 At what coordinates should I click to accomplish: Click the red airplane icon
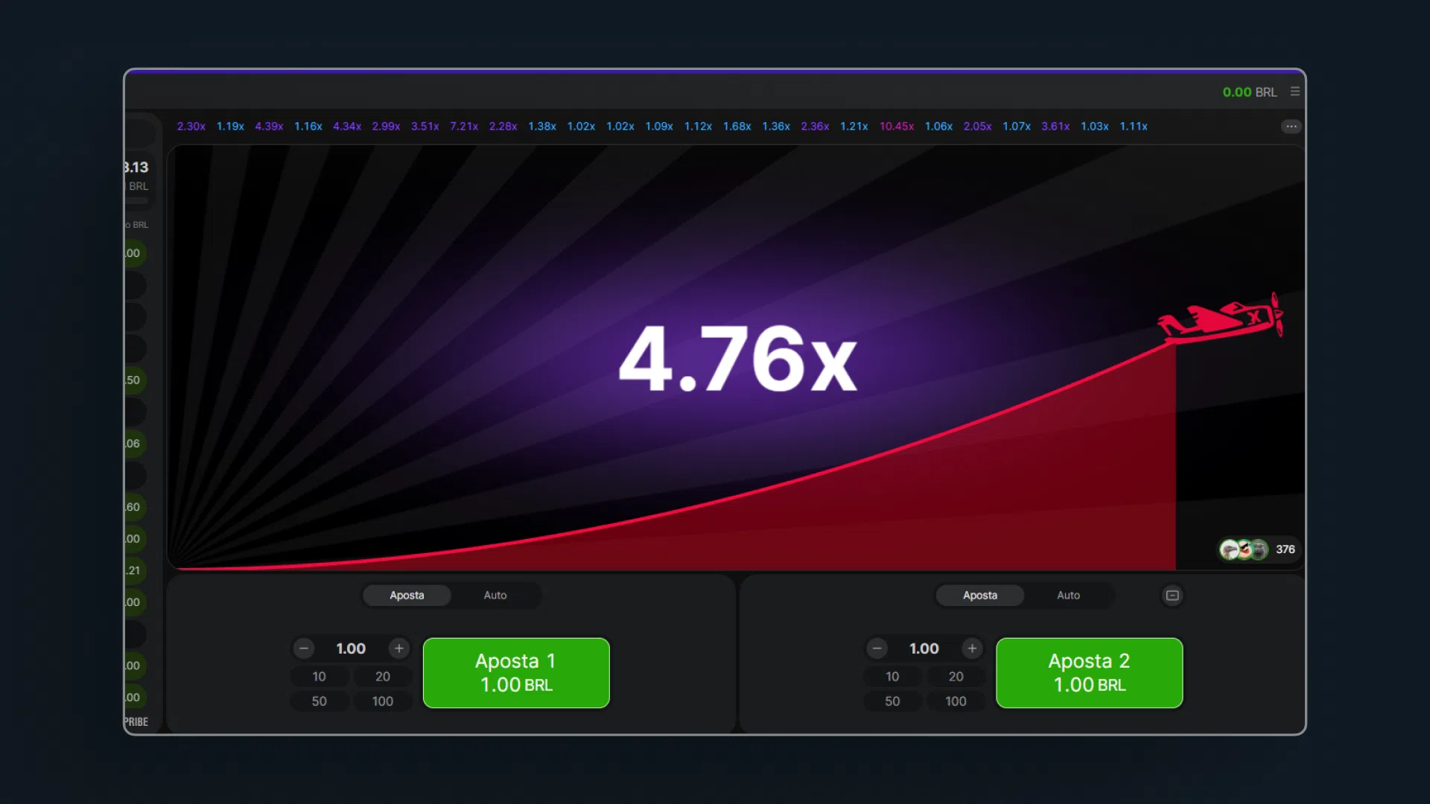coord(1221,319)
